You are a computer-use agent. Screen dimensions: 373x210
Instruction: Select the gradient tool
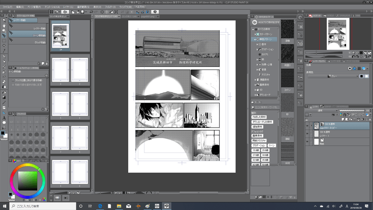tap(4, 97)
